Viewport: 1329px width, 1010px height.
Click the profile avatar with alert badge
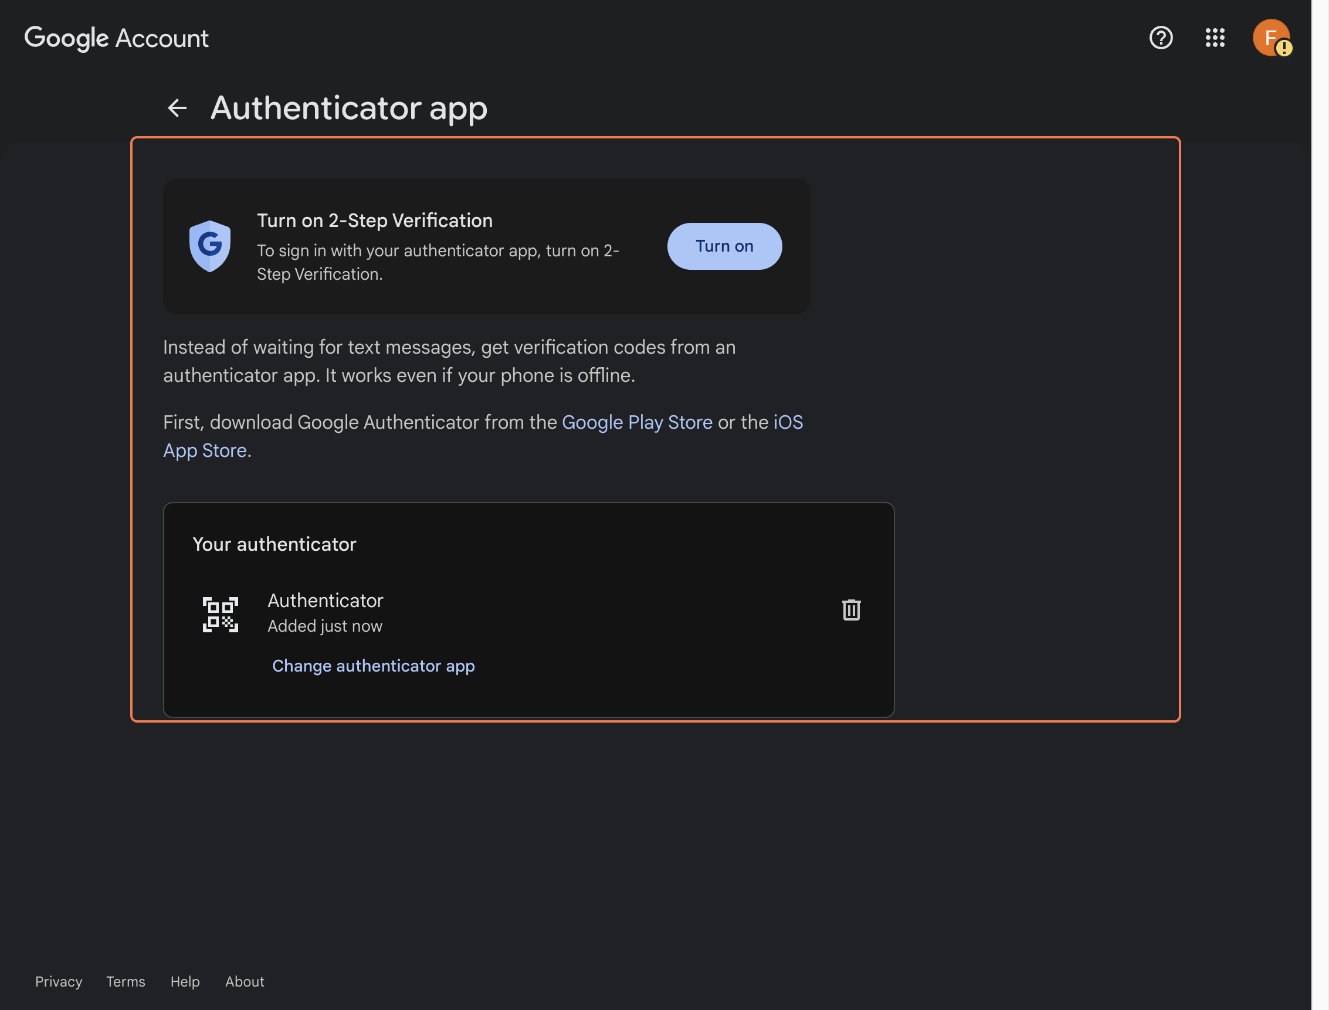pos(1270,38)
